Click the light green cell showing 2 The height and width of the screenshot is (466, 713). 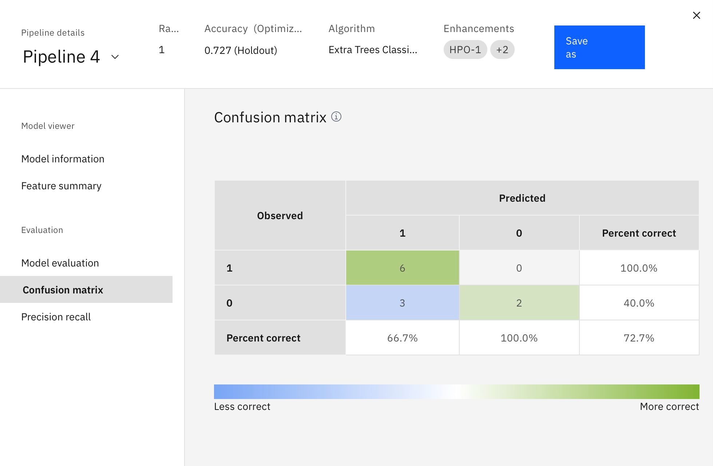[x=519, y=303]
